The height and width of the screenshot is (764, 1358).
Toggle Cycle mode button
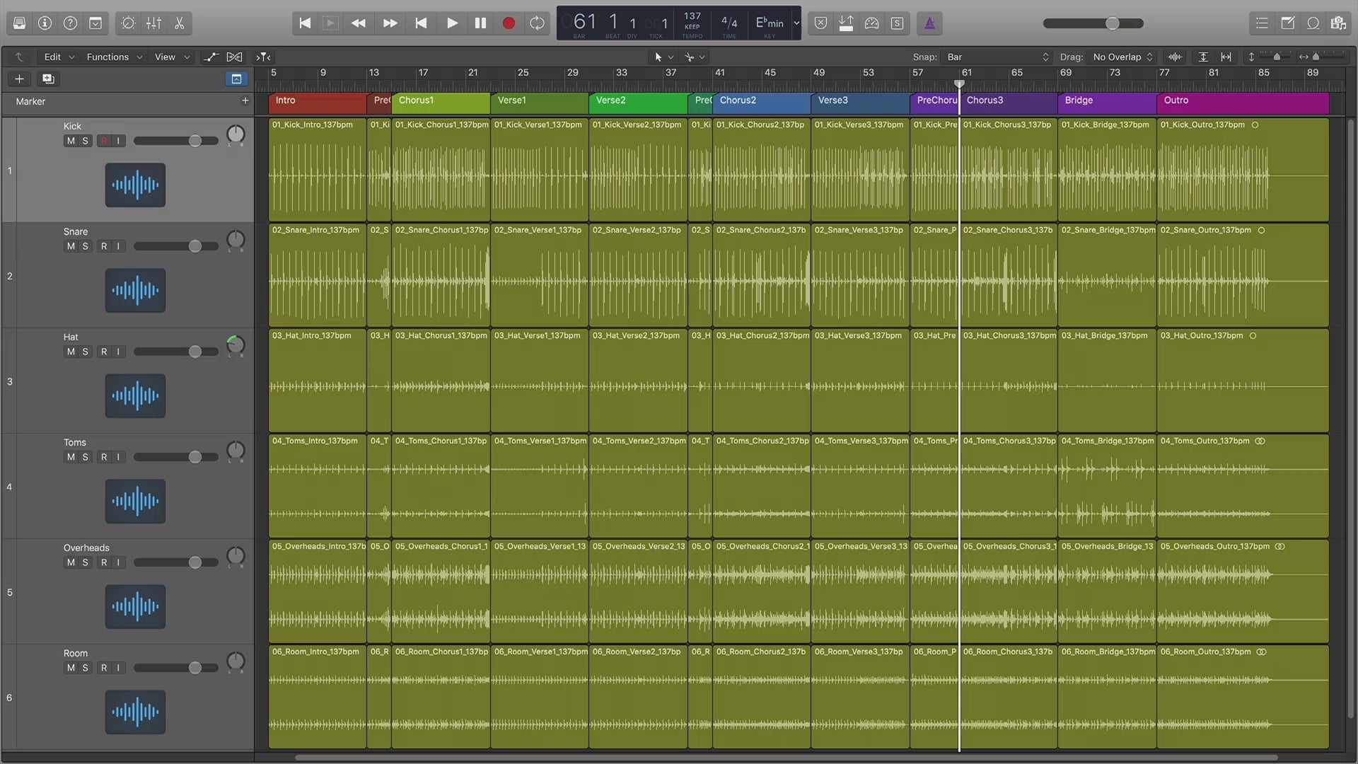tap(537, 23)
